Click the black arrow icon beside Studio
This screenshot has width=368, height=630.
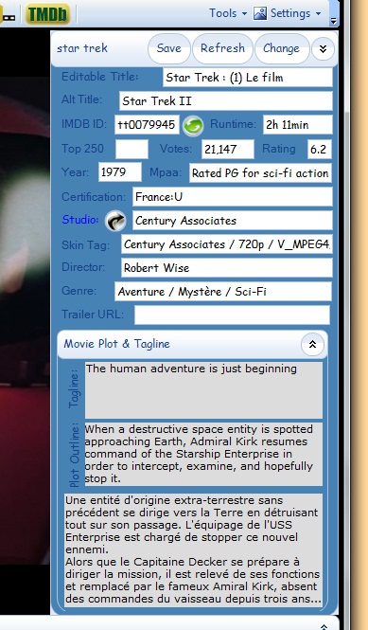[115, 221]
